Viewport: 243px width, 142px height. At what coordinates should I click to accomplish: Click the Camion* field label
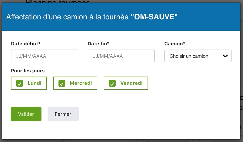coord(175,44)
